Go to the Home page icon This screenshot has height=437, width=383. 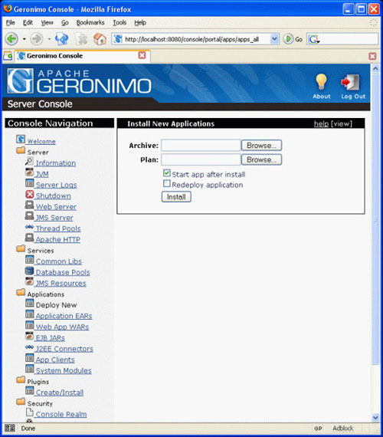[x=100, y=39]
